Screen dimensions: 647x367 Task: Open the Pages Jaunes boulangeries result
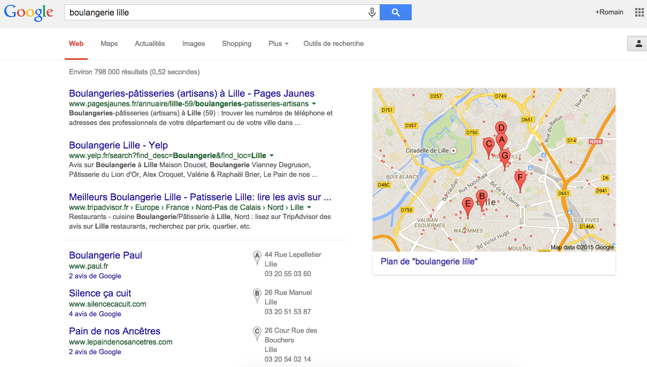(x=192, y=93)
